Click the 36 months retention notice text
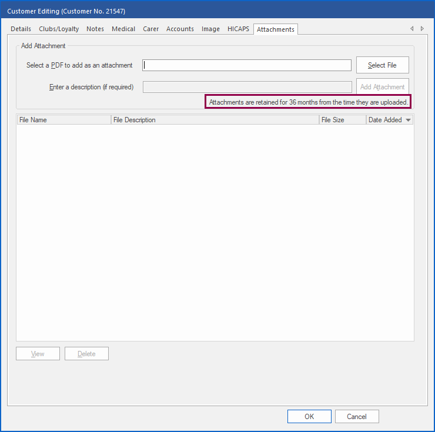 click(x=308, y=102)
